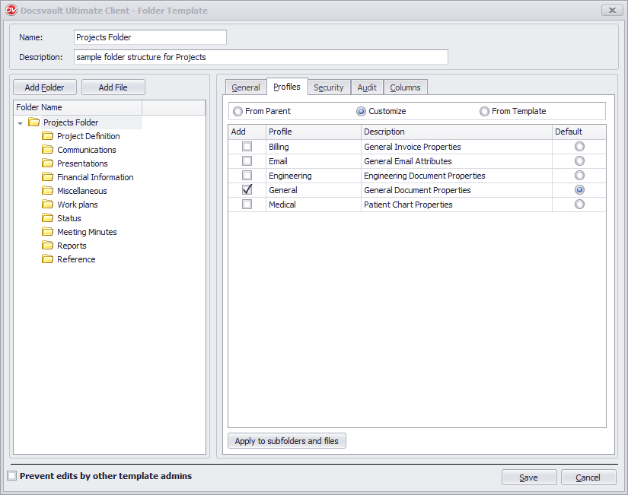Click the Reports folder icon
The width and height of the screenshot is (628, 495).
click(x=47, y=246)
